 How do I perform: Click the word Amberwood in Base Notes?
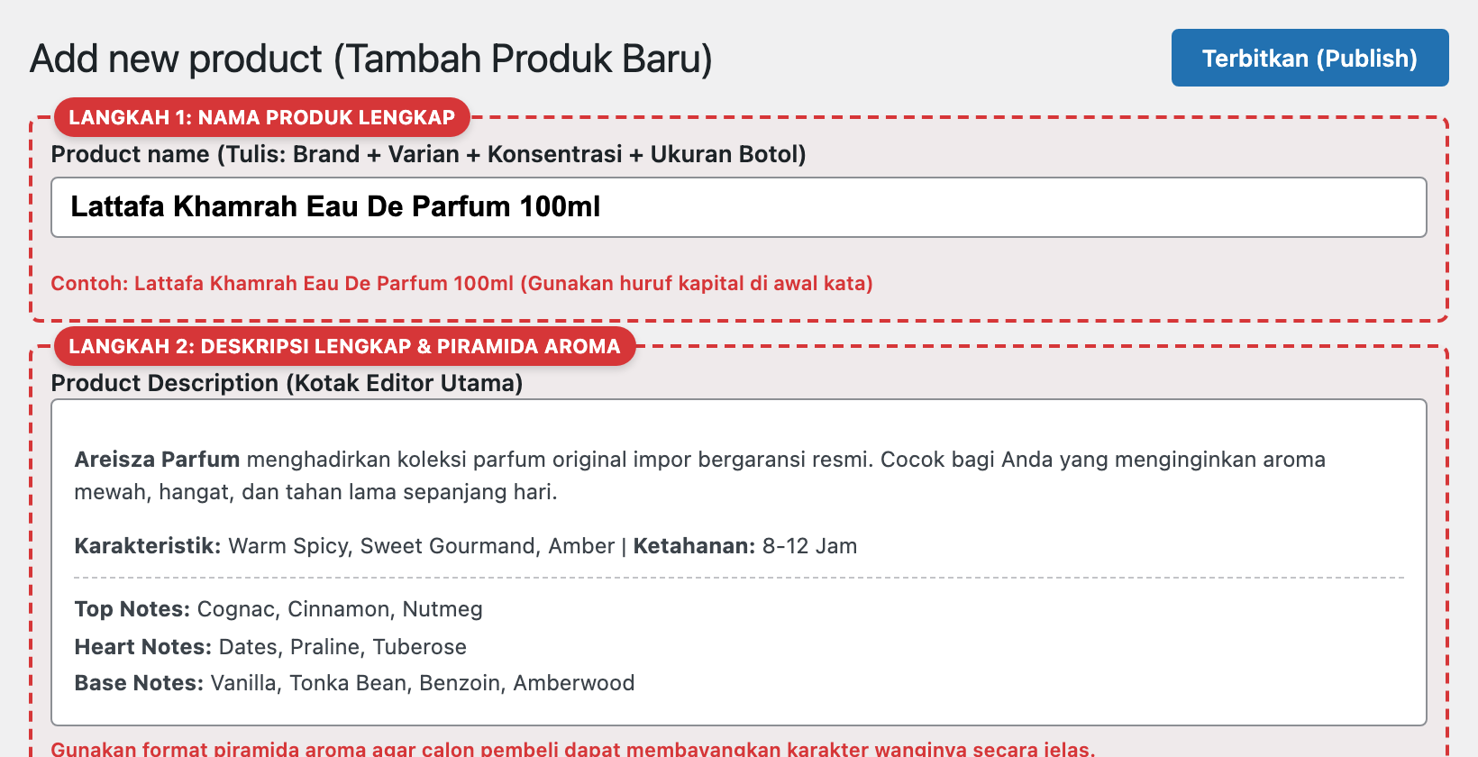tap(574, 683)
